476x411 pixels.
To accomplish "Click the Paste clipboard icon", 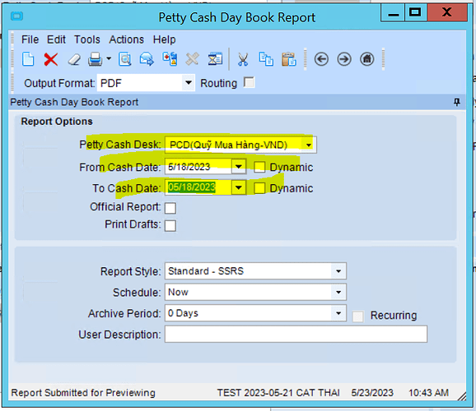I will tap(289, 59).
